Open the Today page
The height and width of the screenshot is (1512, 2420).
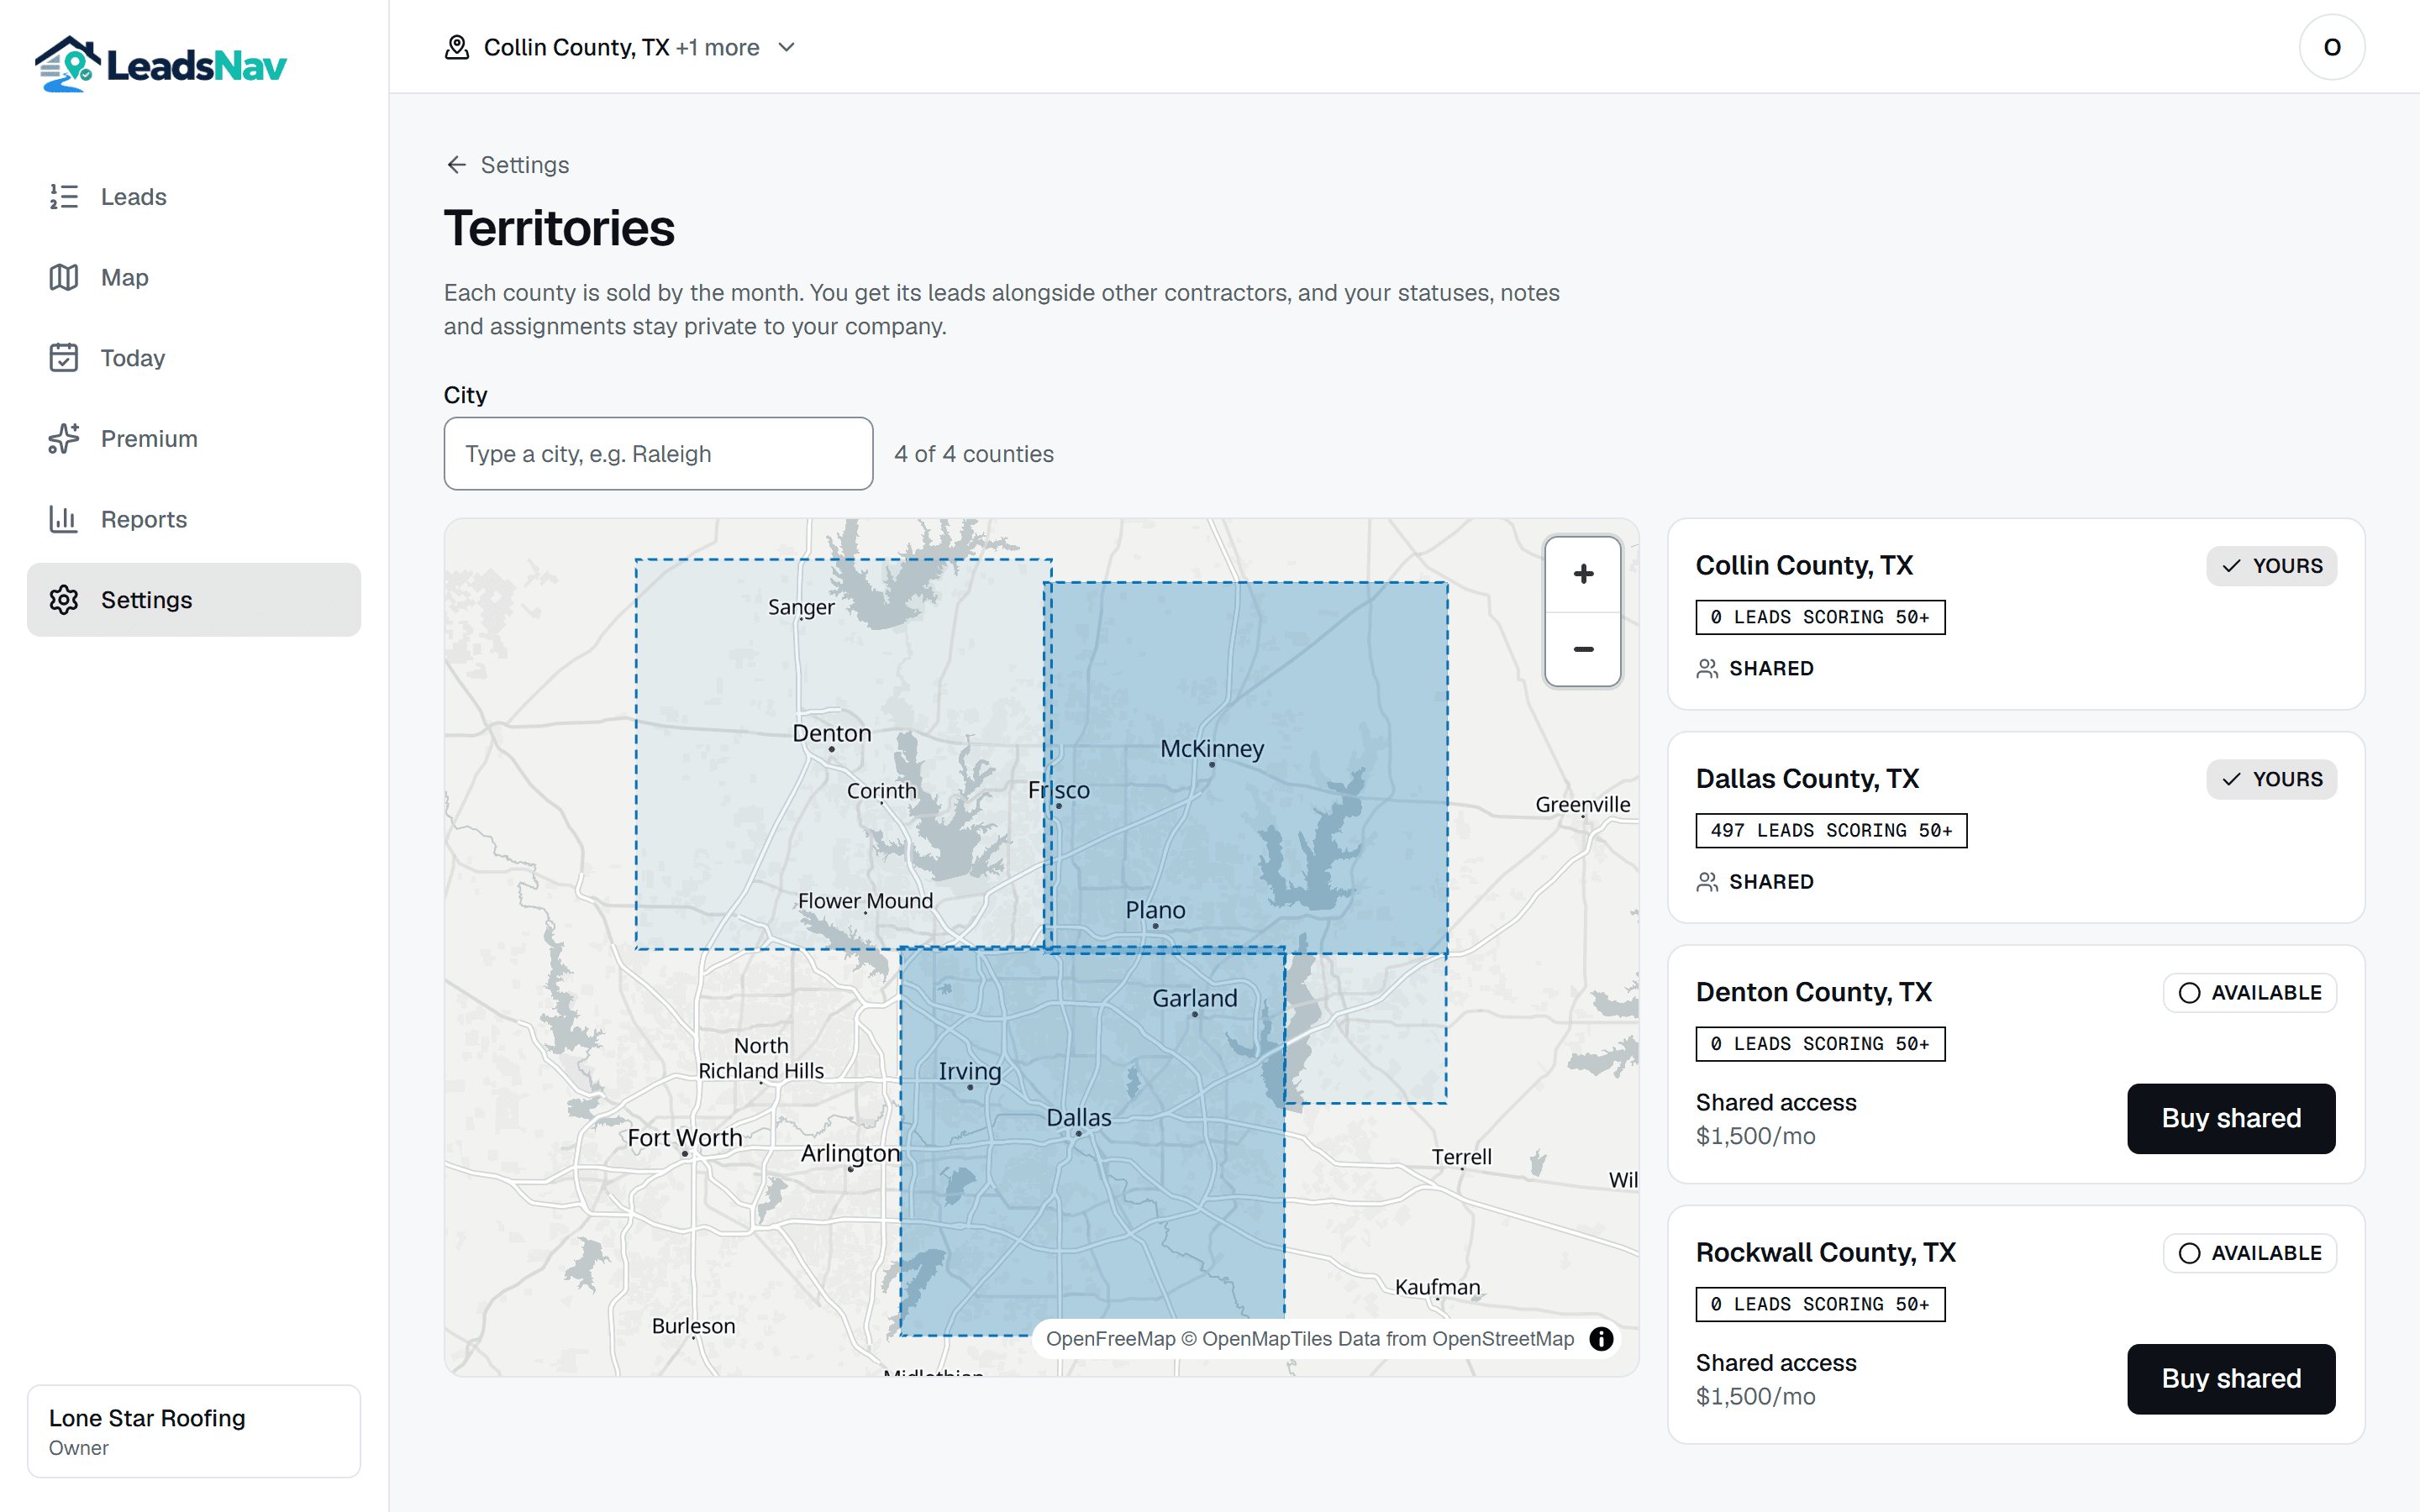click(194, 358)
